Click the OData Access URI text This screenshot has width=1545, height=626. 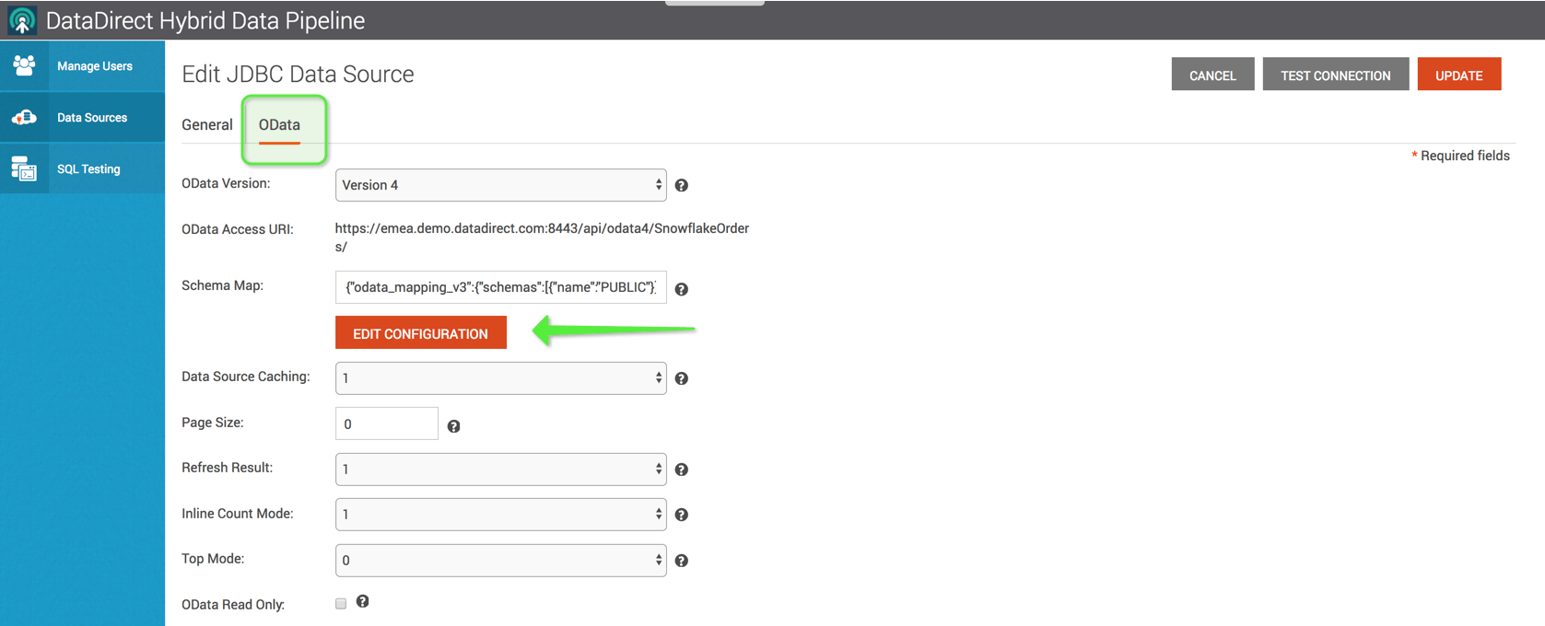click(542, 238)
